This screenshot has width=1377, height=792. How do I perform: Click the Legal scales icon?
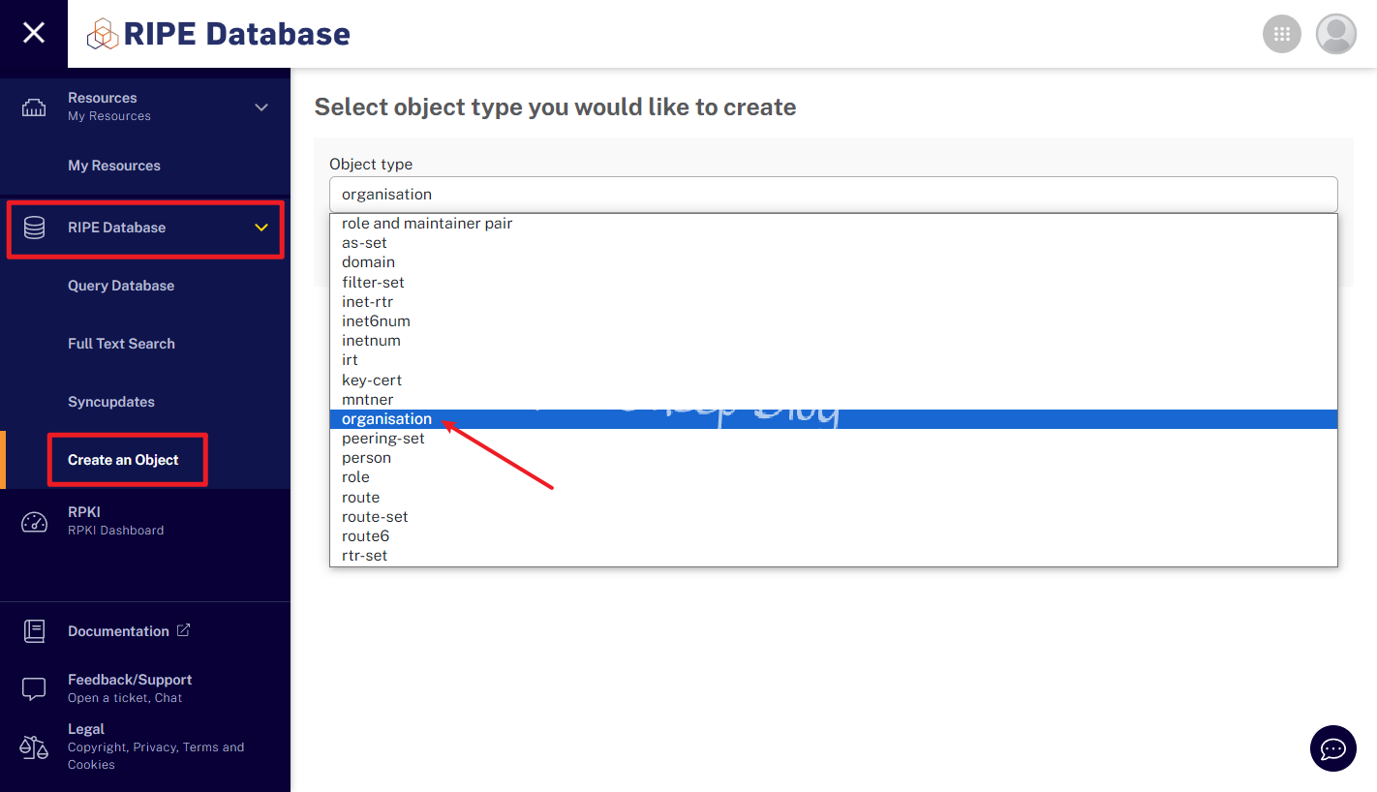(34, 747)
